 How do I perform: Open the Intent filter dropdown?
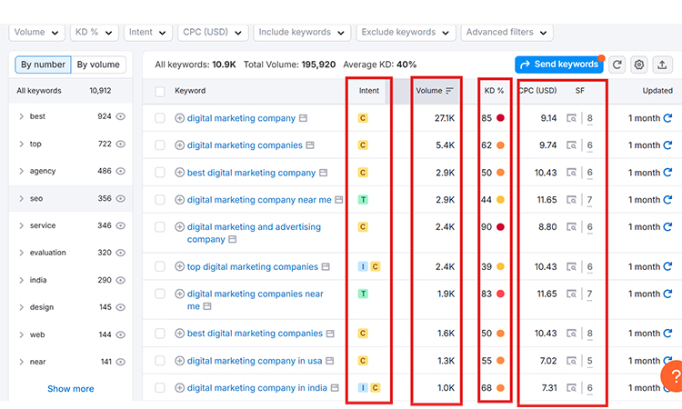pos(148,33)
